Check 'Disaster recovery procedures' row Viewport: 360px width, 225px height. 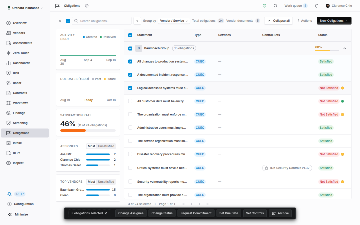click(x=130, y=154)
